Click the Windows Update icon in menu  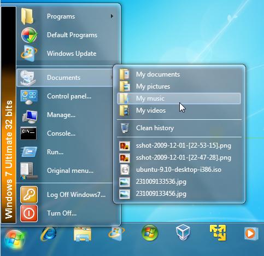click(x=29, y=53)
